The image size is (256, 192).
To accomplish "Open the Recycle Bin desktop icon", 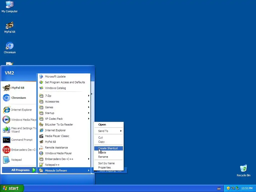I will coord(243,170).
